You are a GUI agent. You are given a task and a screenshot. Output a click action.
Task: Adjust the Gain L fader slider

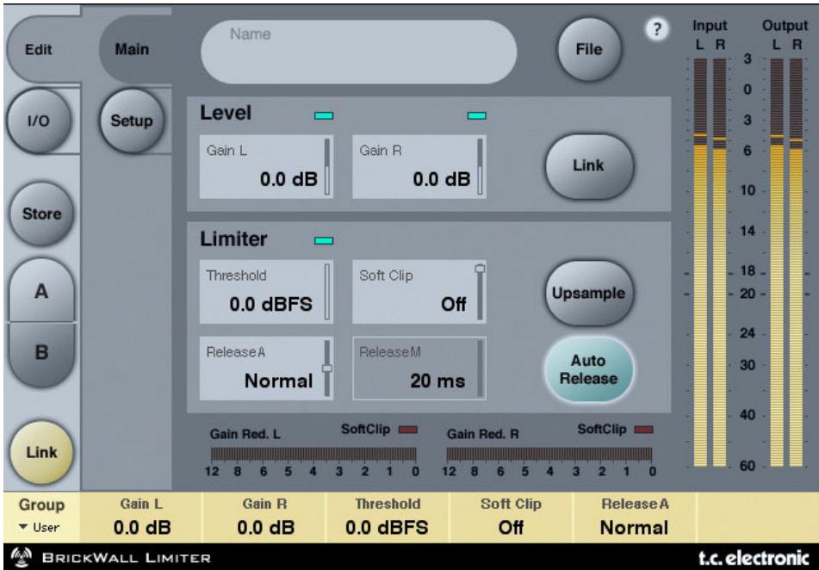[327, 167]
